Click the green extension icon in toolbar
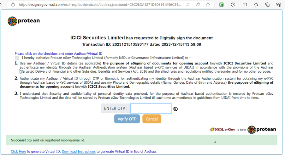 coord(222,5)
